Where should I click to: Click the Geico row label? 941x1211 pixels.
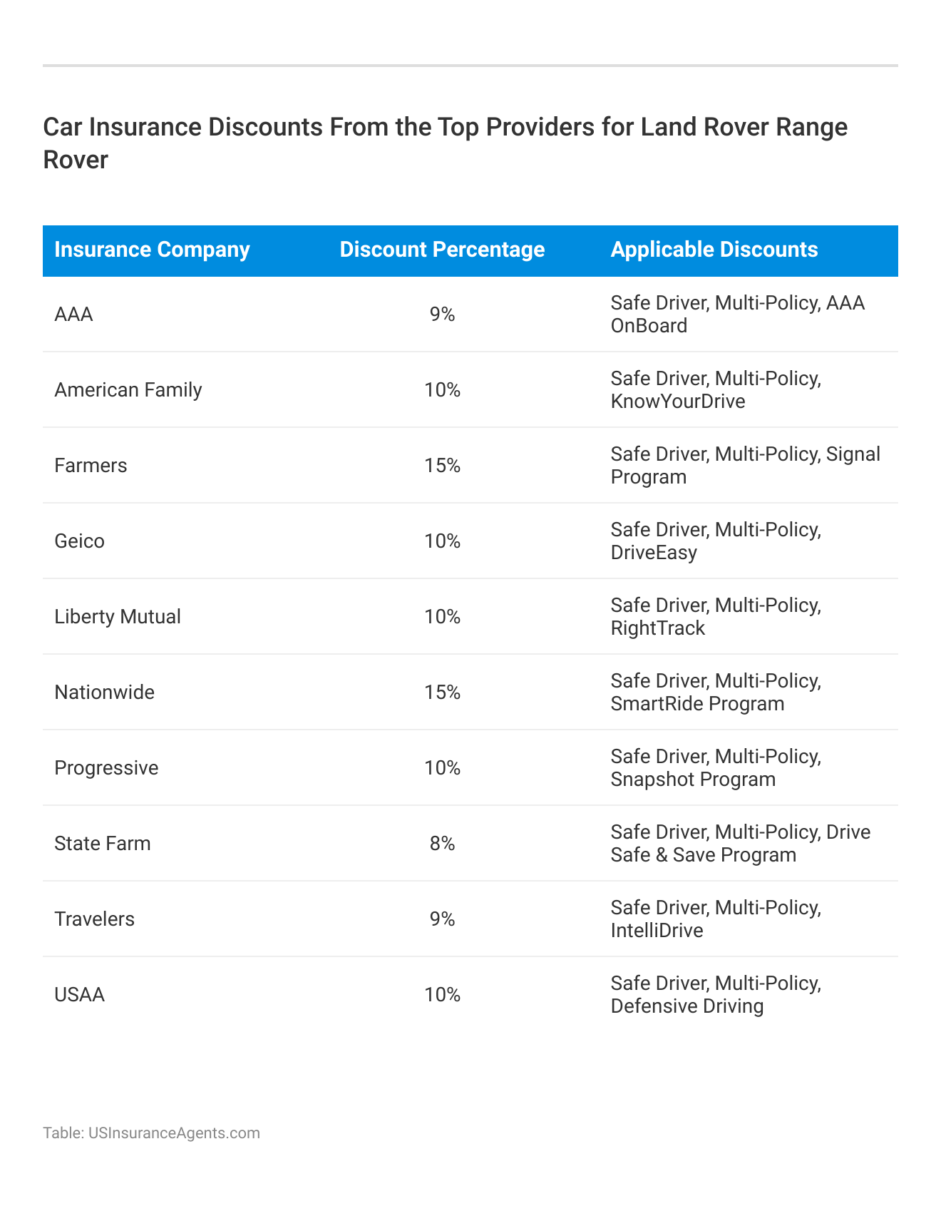click(79, 541)
